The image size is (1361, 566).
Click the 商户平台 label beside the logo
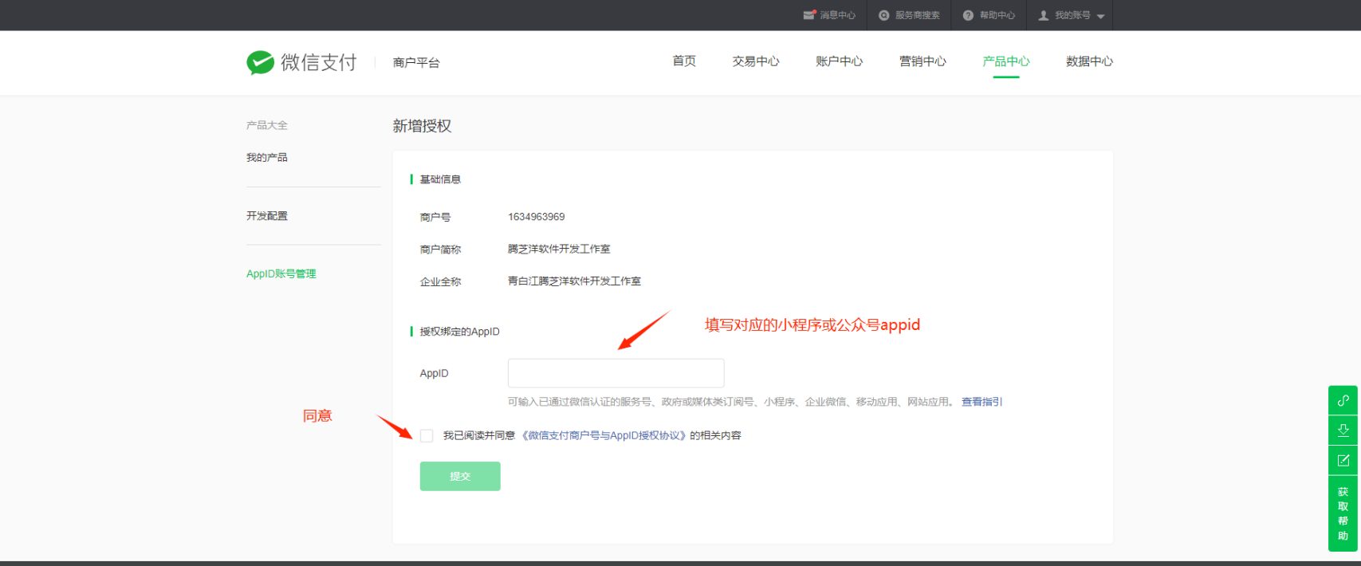point(416,62)
